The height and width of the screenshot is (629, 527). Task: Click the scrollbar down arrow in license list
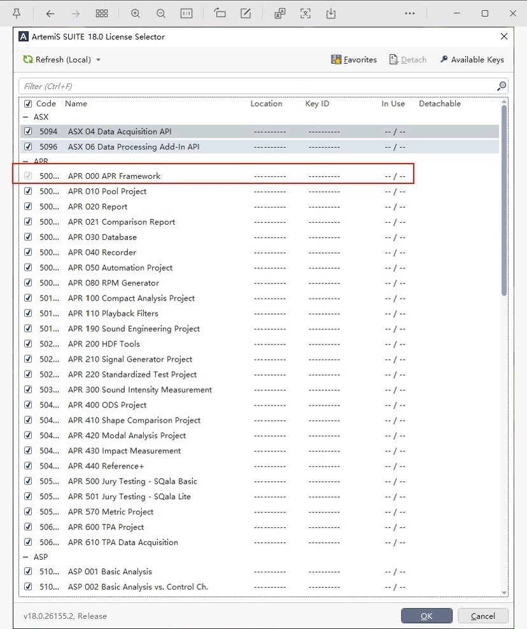pos(504,593)
